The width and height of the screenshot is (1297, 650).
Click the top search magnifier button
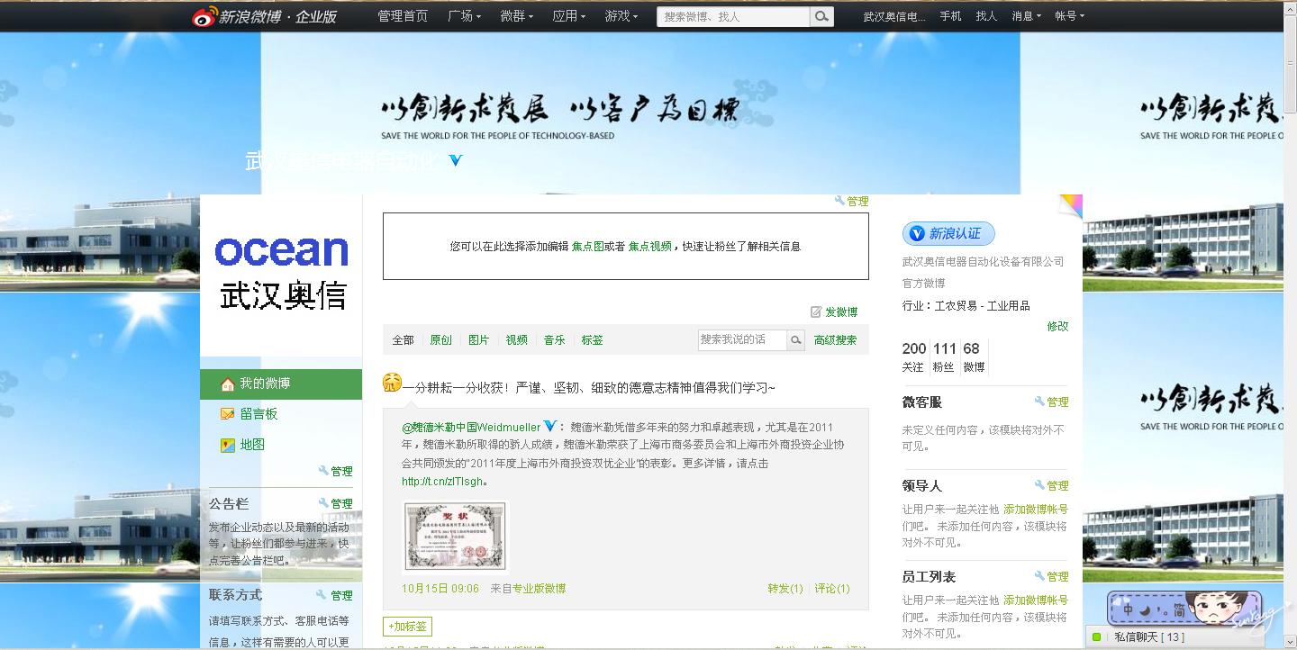(821, 16)
